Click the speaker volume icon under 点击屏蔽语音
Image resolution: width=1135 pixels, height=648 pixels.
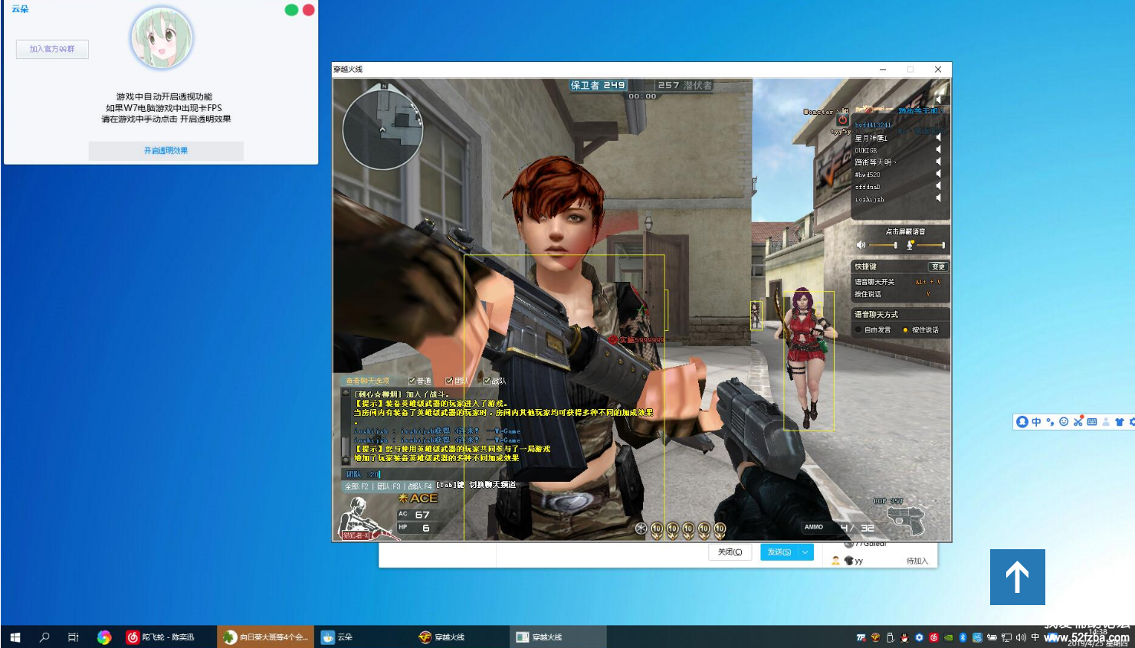[x=861, y=245]
